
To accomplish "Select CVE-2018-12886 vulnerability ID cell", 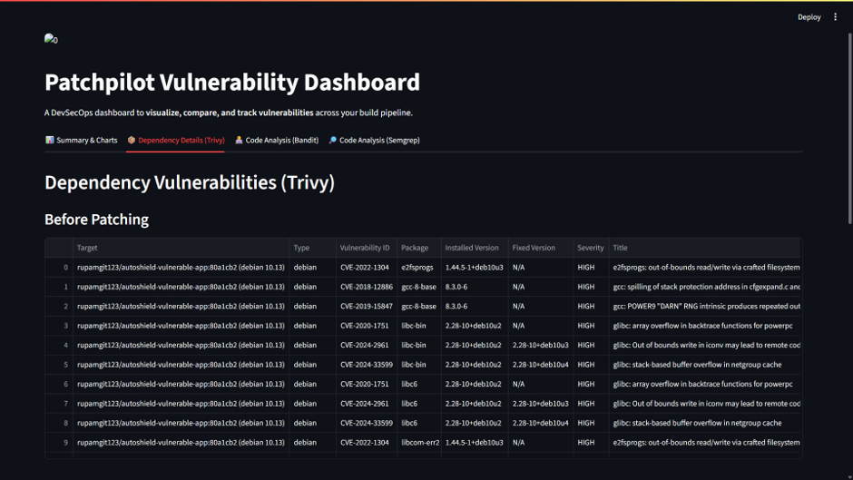I will pos(367,287).
